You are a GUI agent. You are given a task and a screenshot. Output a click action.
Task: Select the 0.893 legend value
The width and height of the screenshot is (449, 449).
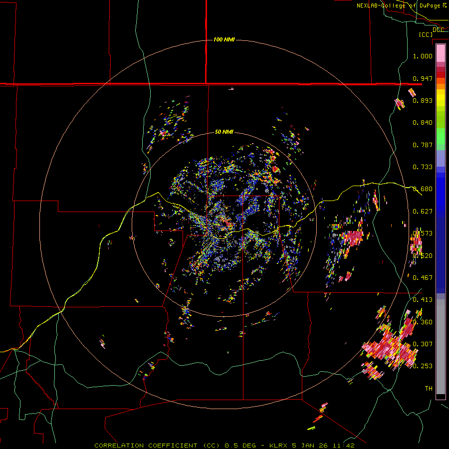click(423, 100)
